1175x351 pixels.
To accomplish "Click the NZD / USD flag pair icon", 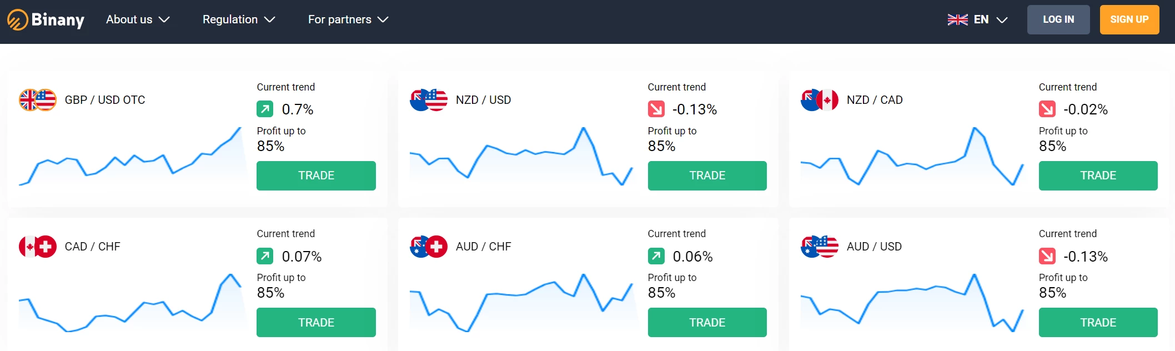I will (x=429, y=100).
